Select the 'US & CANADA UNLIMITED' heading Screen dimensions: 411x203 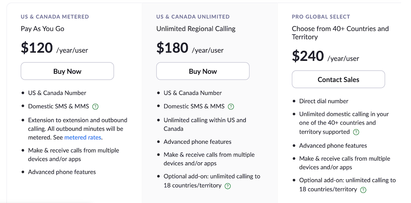click(193, 17)
